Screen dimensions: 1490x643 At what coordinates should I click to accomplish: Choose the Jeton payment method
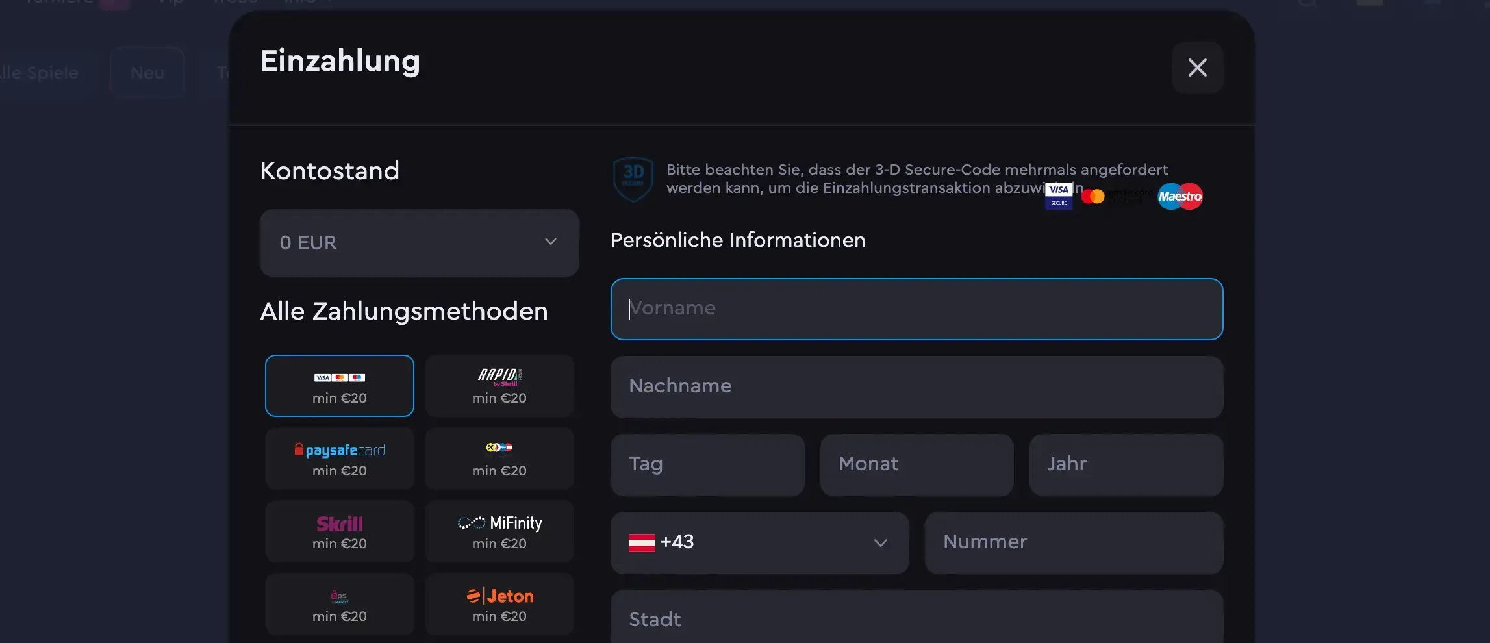tap(499, 603)
